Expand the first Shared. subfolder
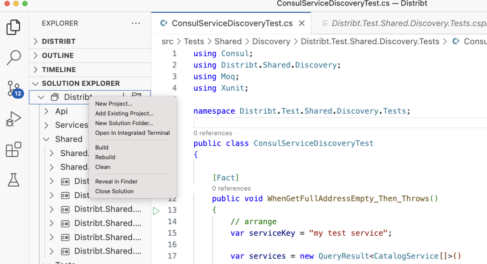This screenshot has width=487, height=264. [51, 153]
